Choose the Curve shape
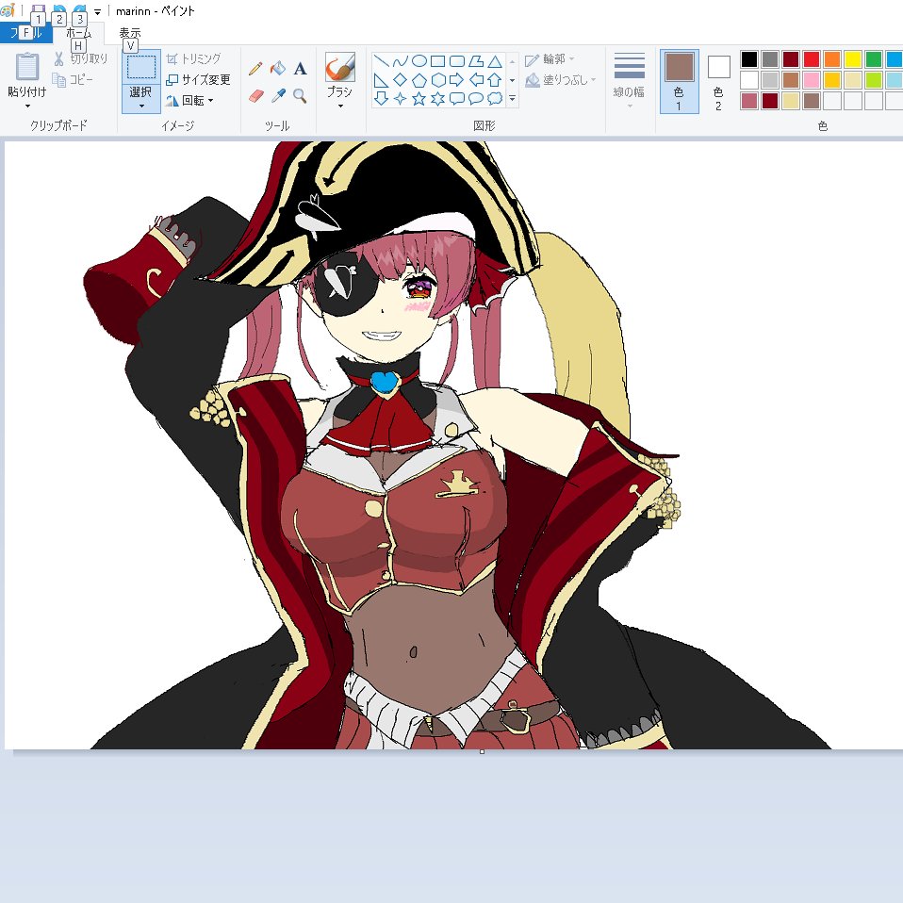 point(400,61)
